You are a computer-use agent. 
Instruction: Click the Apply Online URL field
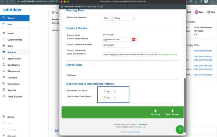[x=130, y=55]
